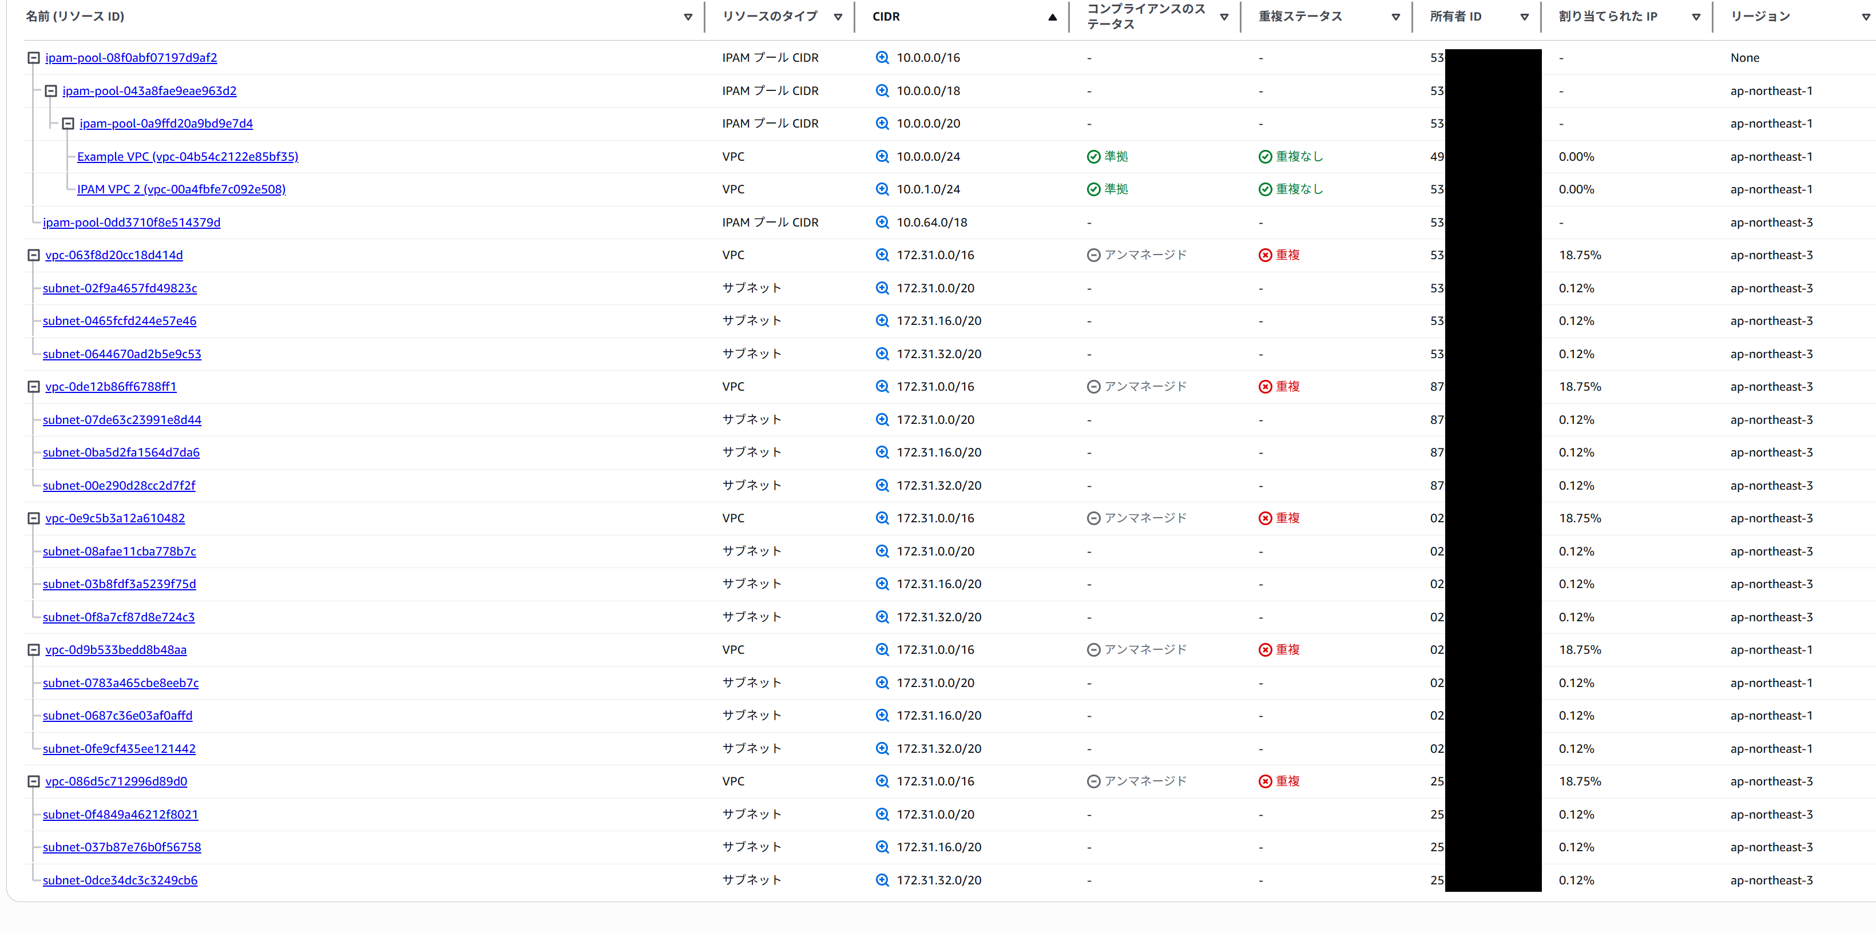
Task: Click compliant check icon in Example VPC row
Action: click(x=1093, y=157)
